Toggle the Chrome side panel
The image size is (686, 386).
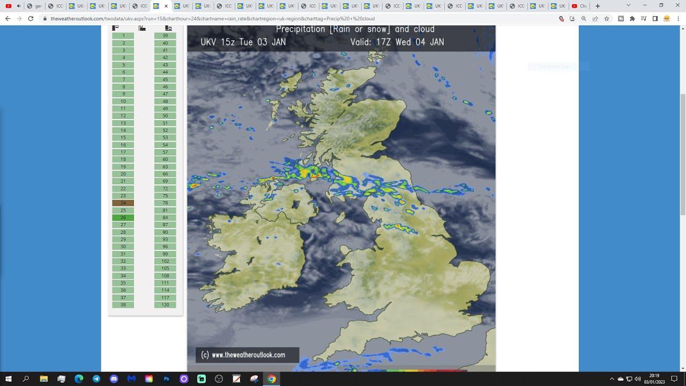655,18
